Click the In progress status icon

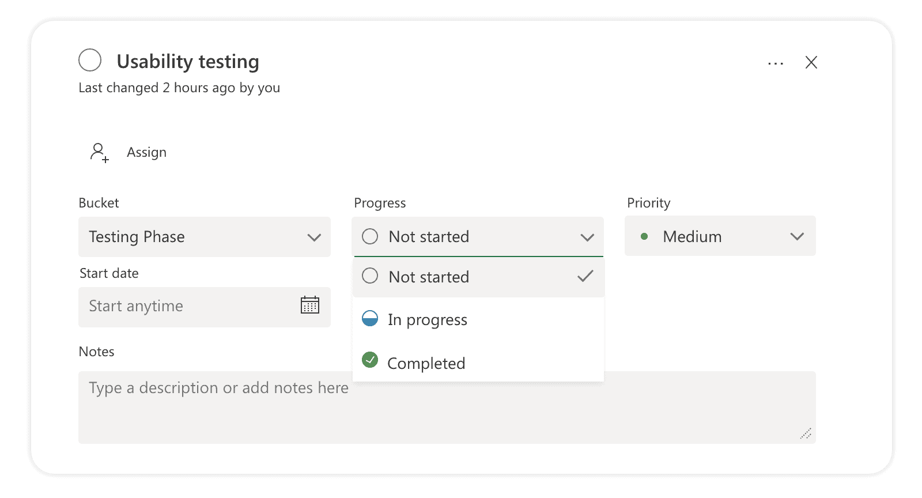(371, 319)
